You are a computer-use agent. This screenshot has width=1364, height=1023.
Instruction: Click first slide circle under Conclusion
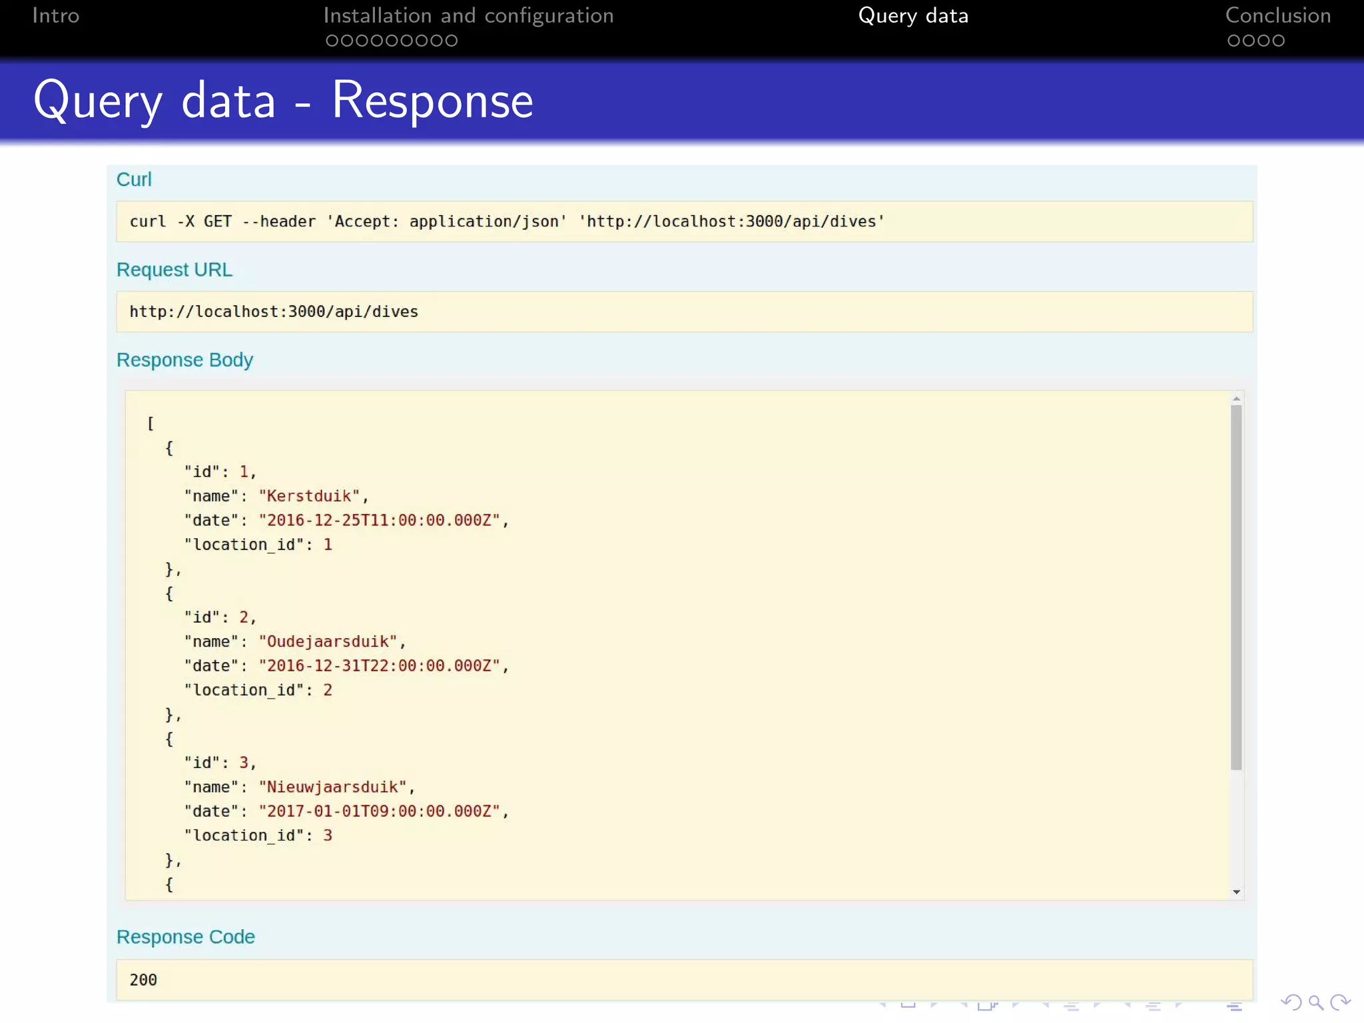tap(1233, 41)
